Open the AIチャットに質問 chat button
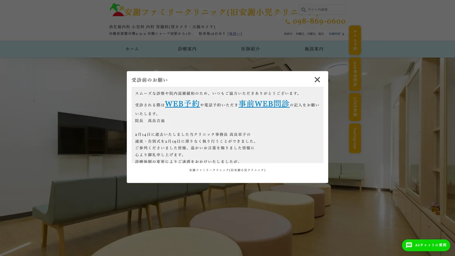Screen dimensions: 455x256 click(426, 245)
